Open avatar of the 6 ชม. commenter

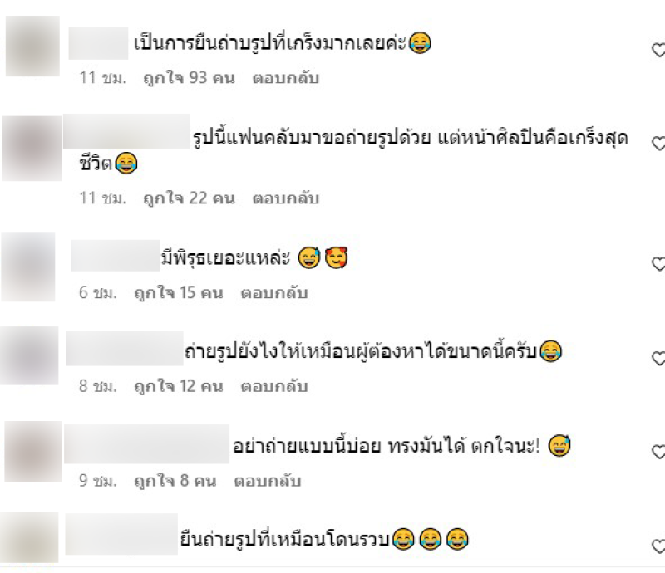28,267
